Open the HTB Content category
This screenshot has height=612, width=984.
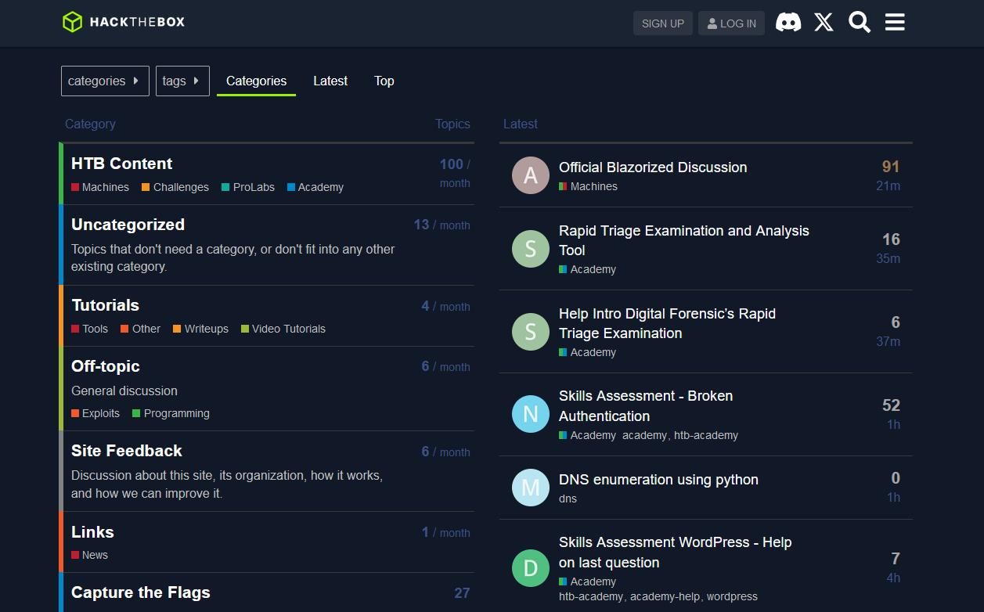point(121,164)
